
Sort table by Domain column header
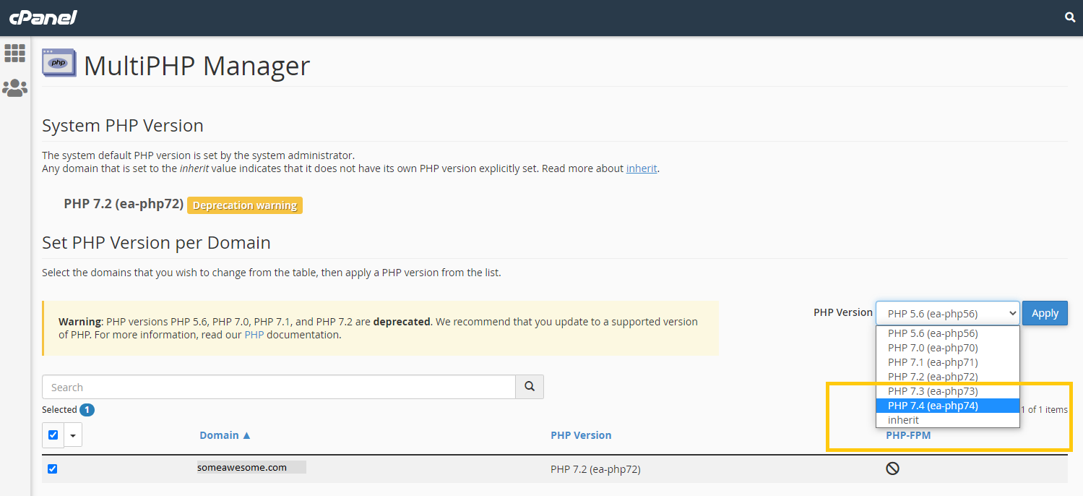tap(225, 435)
